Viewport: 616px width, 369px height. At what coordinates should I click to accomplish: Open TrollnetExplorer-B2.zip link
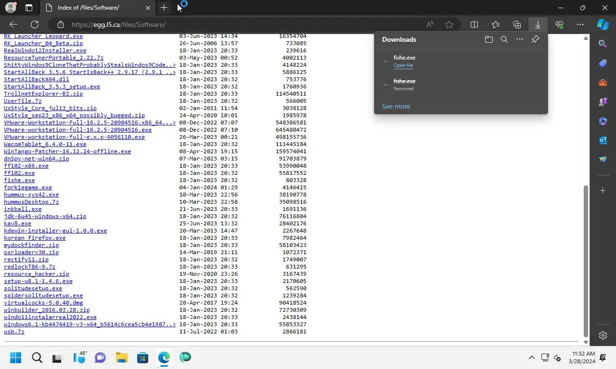pyautogui.click(x=43, y=94)
